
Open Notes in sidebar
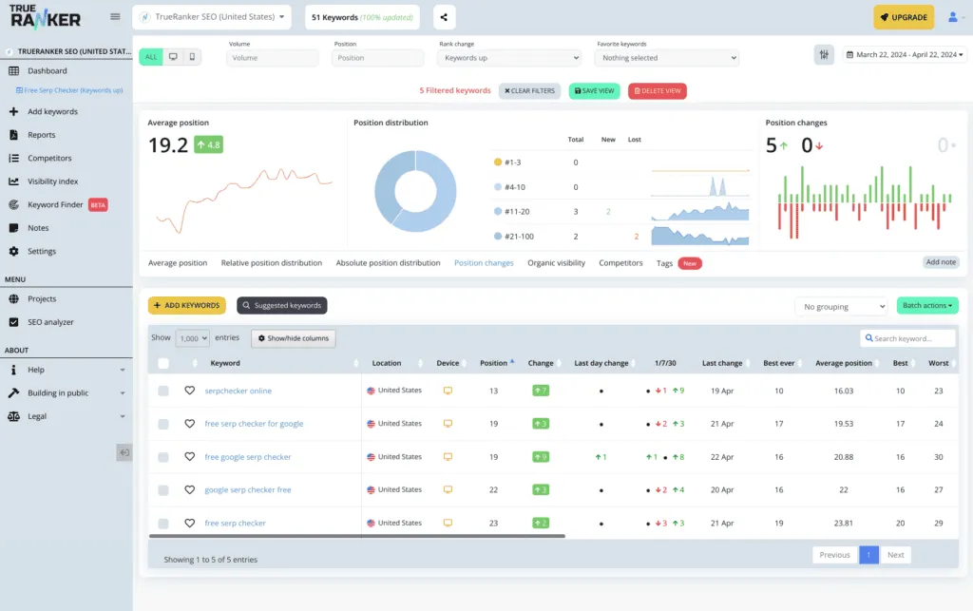38,228
